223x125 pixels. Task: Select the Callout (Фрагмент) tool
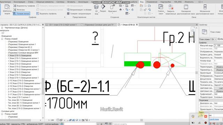point(113,8)
